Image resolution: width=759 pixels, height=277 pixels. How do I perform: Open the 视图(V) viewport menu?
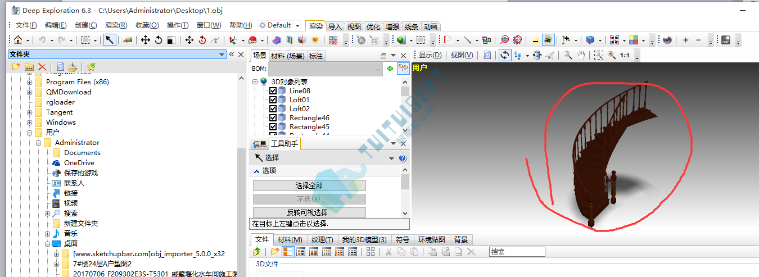[x=462, y=55]
